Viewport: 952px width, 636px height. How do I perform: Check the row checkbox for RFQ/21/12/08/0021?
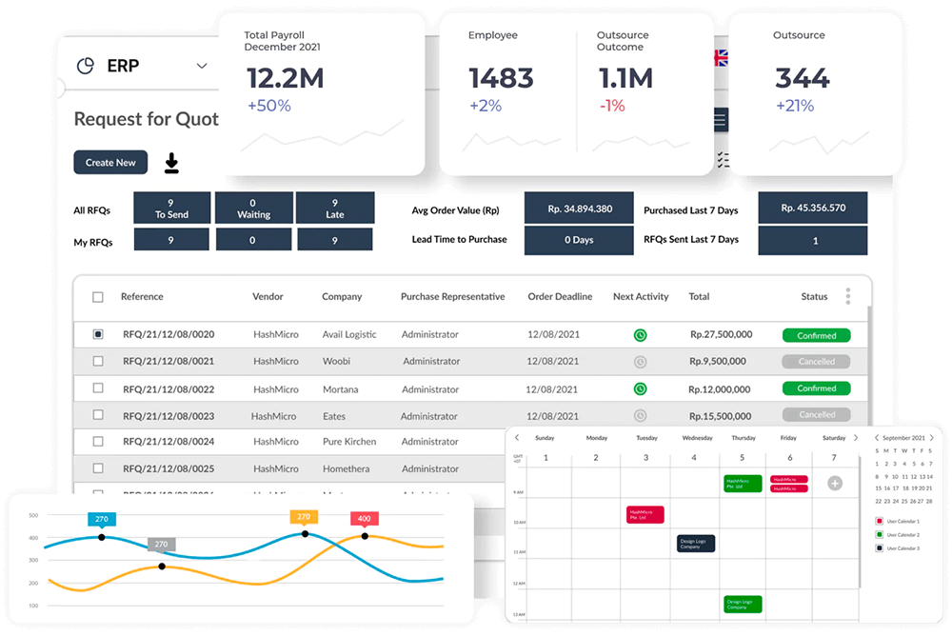[x=98, y=362]
